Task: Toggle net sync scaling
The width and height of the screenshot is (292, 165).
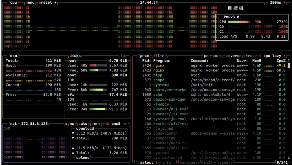Action: [69, 124]
